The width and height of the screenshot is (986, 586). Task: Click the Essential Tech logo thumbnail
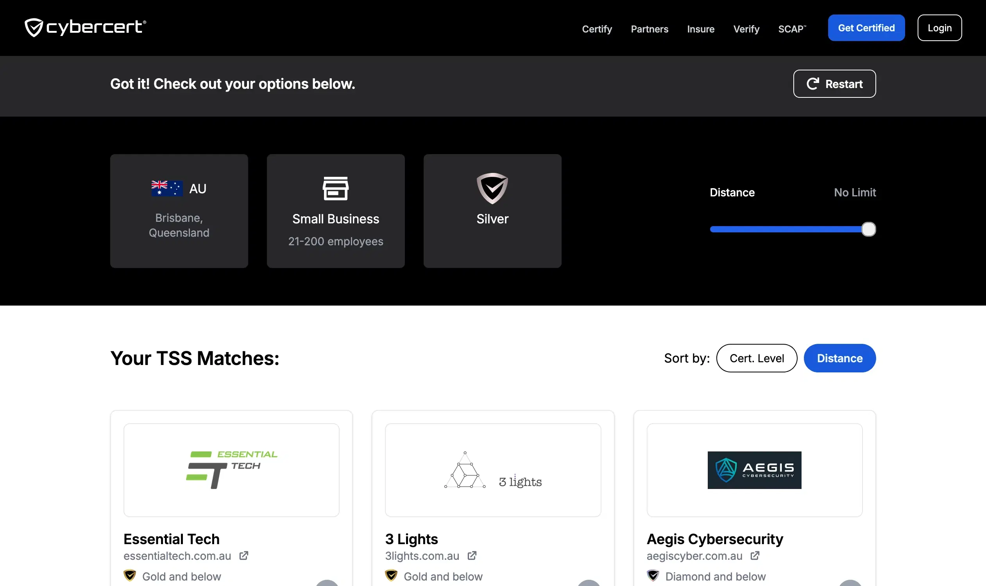(x=231, y=470)
